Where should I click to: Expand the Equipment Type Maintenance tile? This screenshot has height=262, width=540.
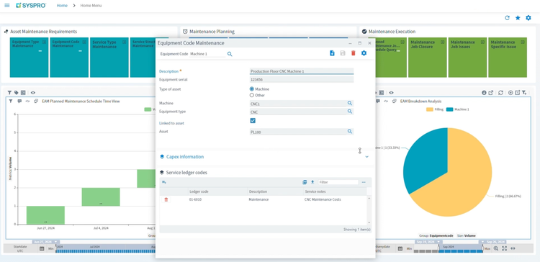click(44, 42)
